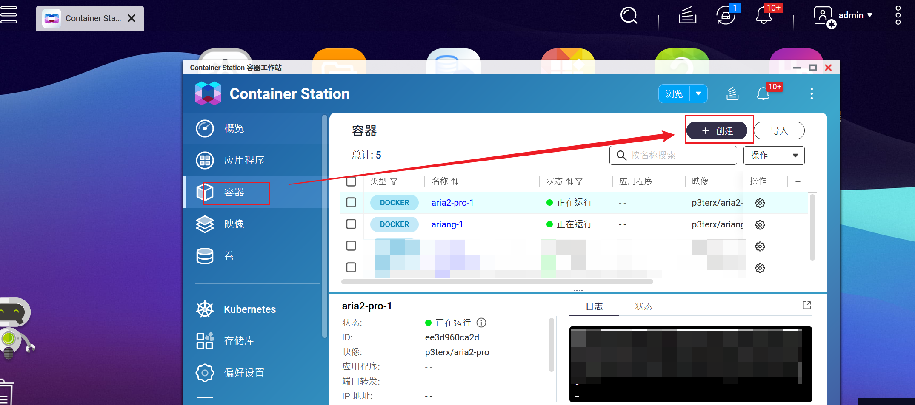
Task: Click the panel splitter dots handle
Action: [578, 290]
